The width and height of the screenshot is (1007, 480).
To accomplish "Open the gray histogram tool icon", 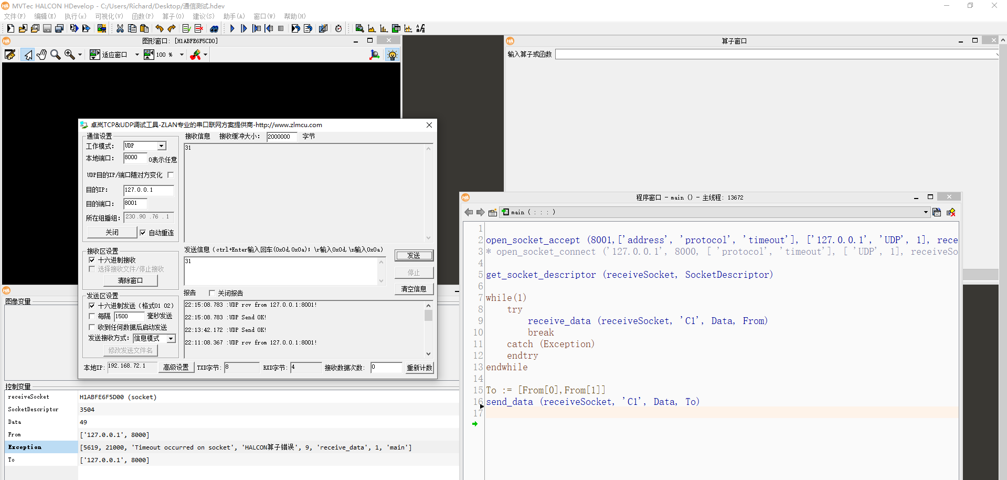I will 372,28.
